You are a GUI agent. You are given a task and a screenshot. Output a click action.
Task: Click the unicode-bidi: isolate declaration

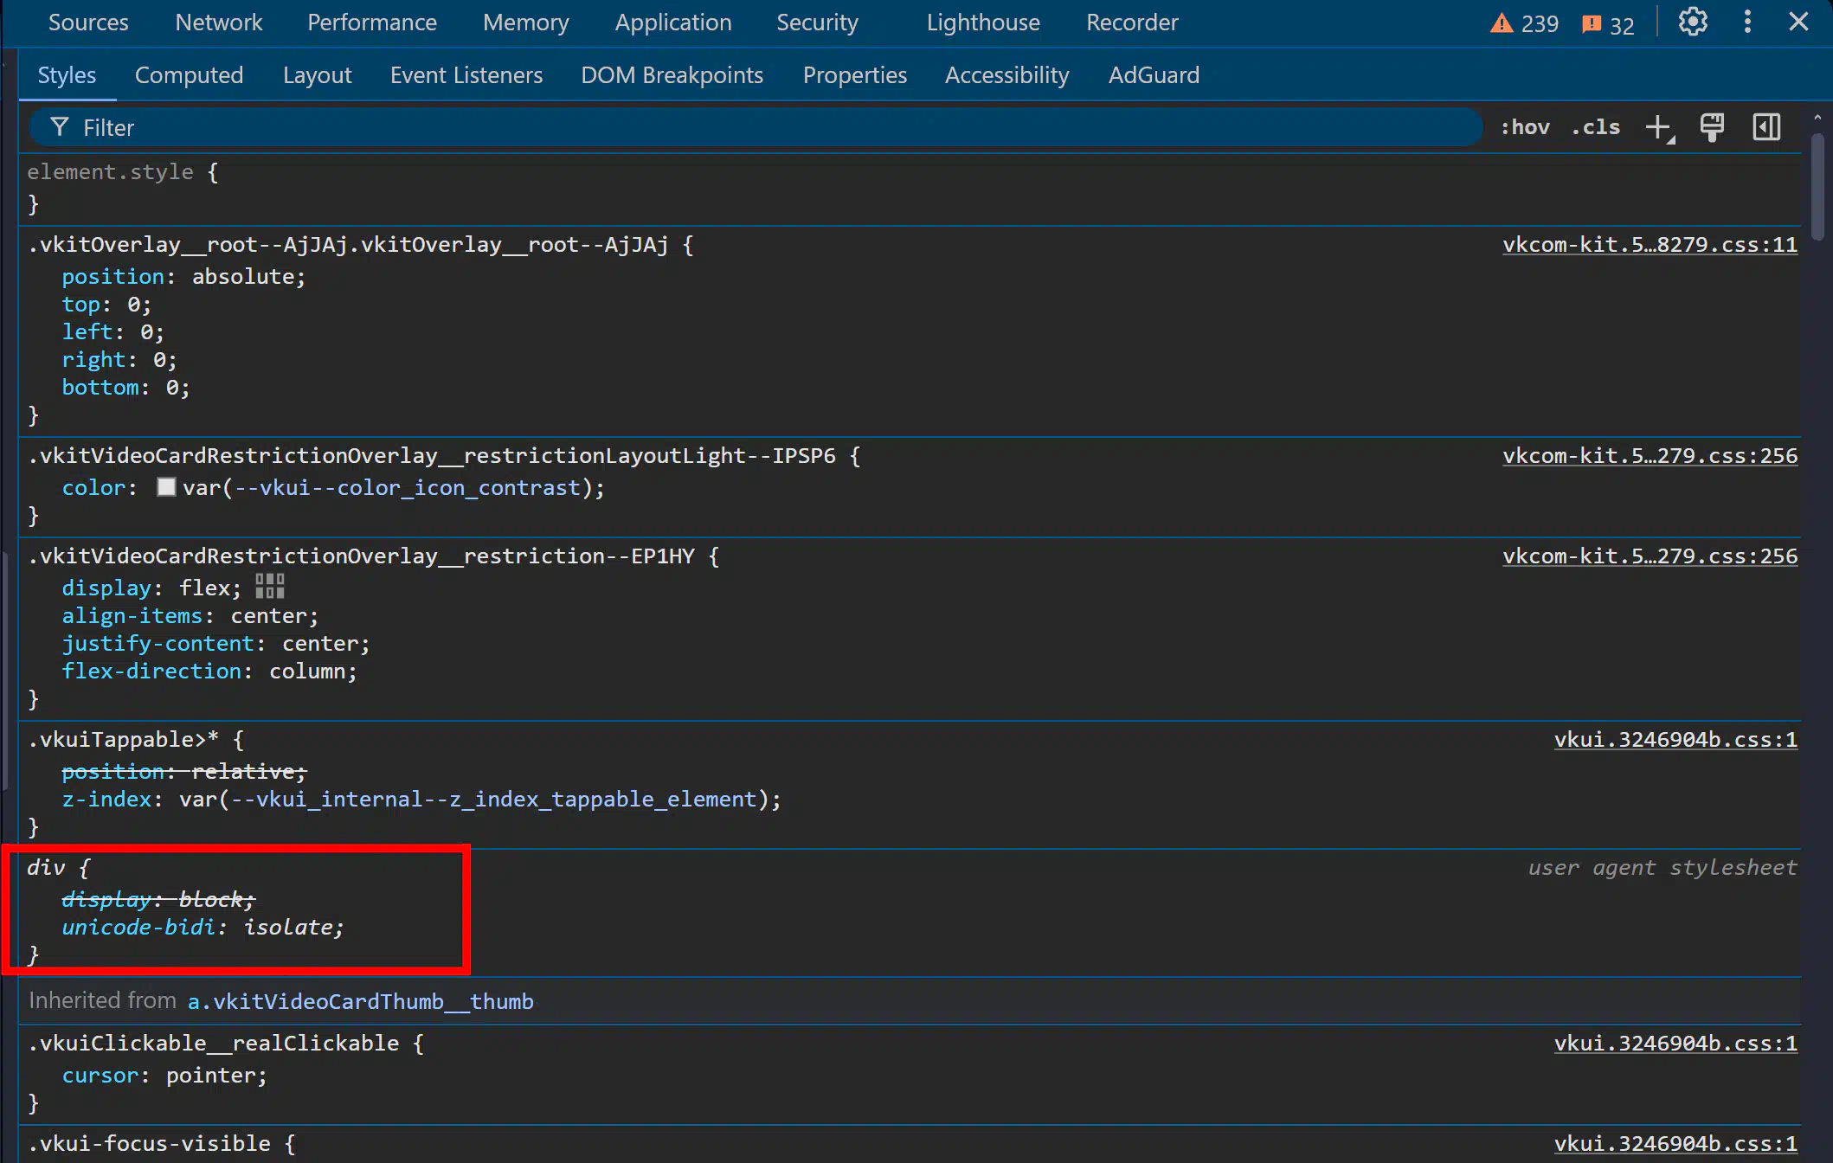203,928
